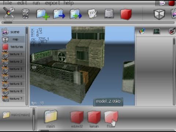This screenshot has width=176, height=132.
Task: Click the small media icon beside top red cube
Action: coord(162,3)
